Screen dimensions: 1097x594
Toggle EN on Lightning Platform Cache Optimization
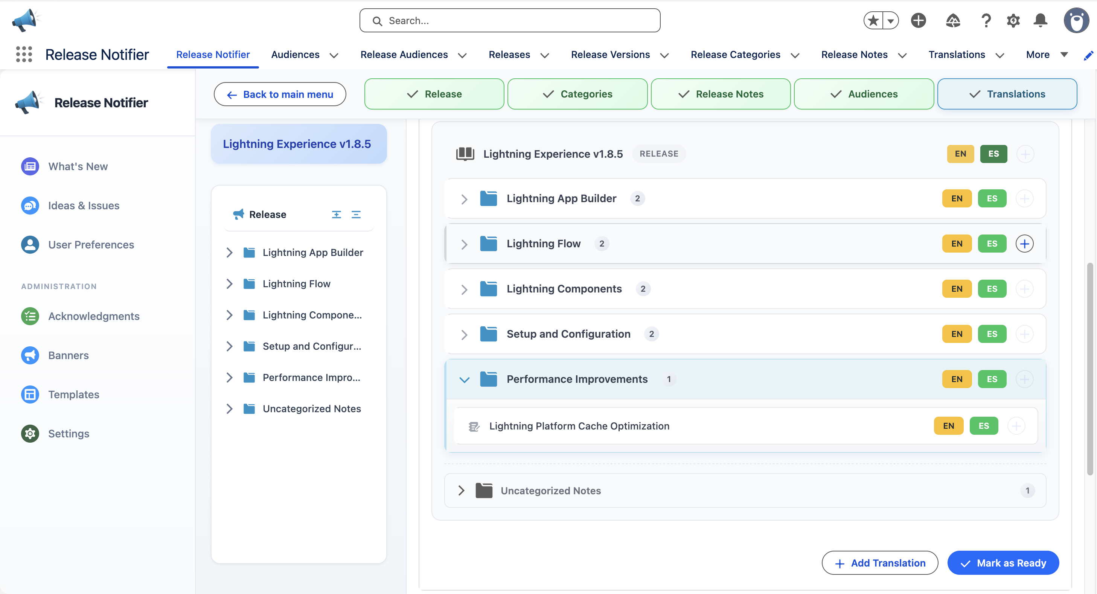(x=948, y=426)
